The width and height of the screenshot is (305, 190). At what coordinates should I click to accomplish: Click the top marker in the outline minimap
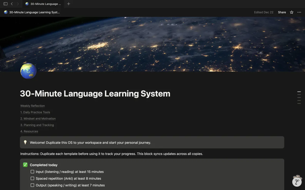299,92
